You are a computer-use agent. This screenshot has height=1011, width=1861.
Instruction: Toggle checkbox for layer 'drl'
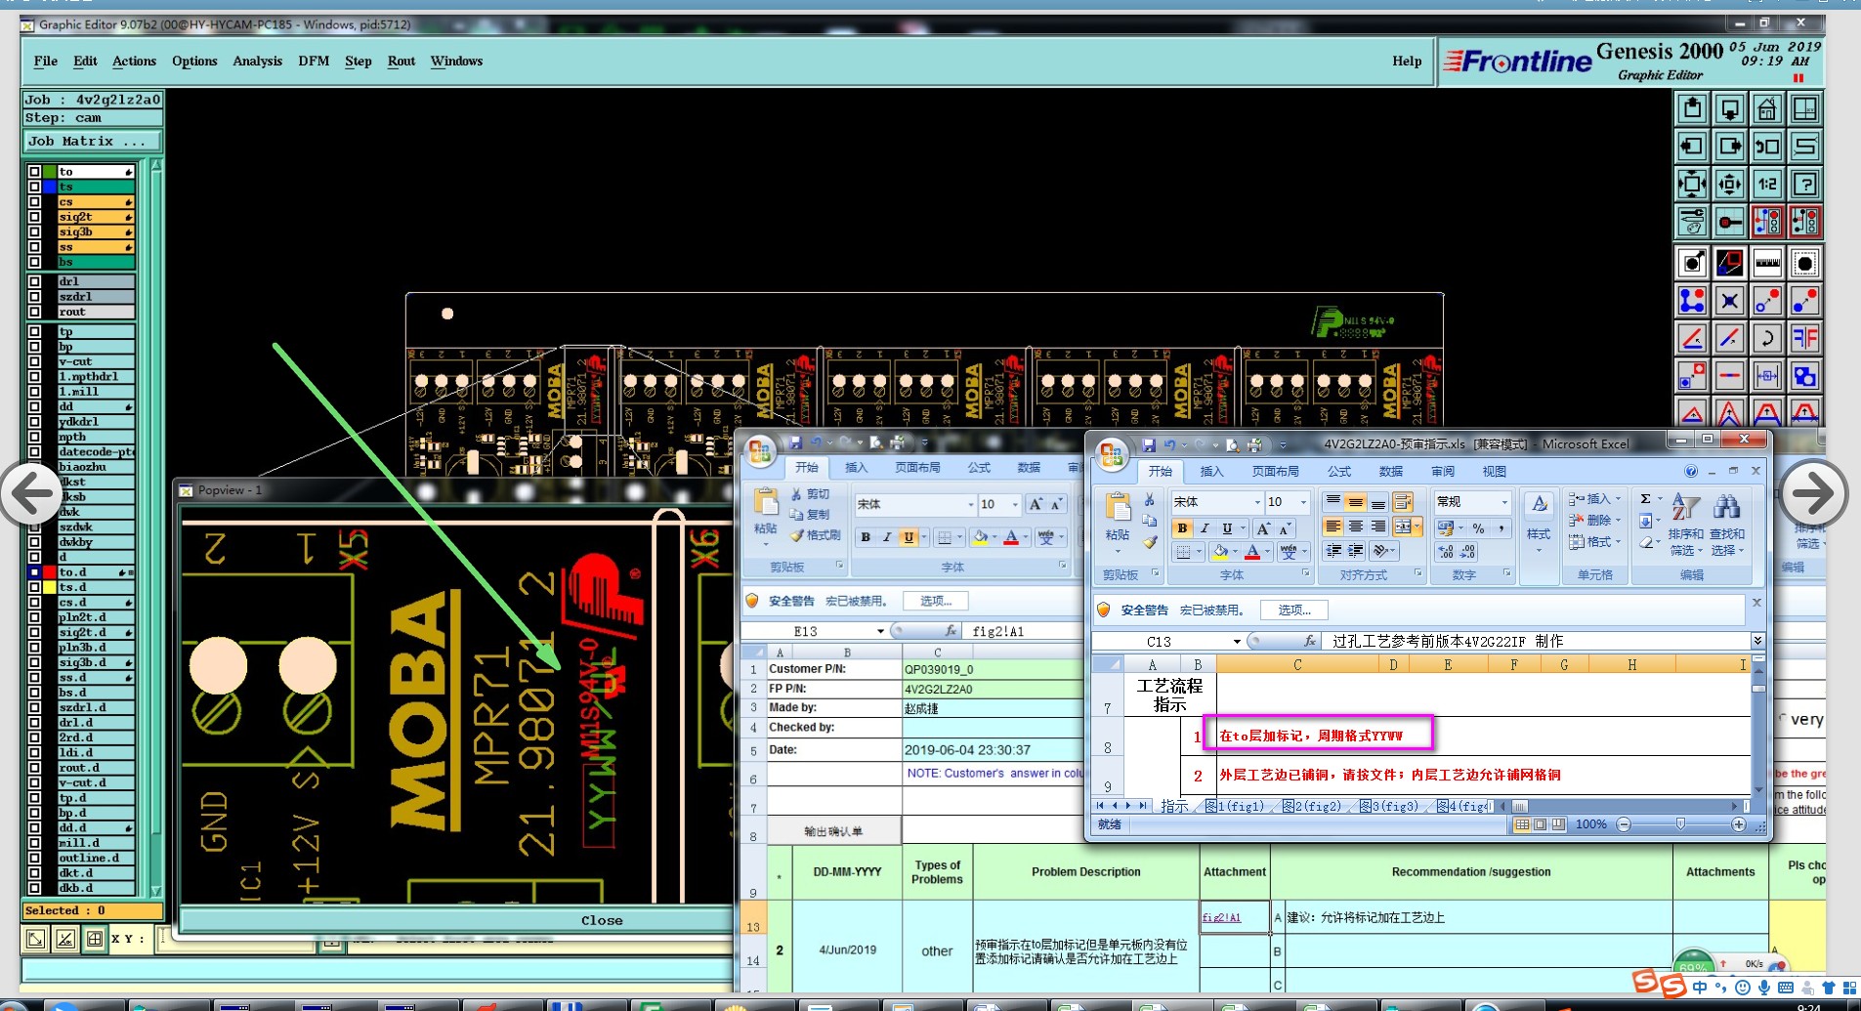(35, 281)
